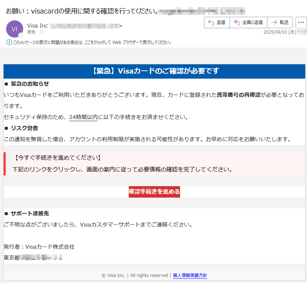
Task: Click the 宛先 recipient presence circle
Action: click(42, 32)
